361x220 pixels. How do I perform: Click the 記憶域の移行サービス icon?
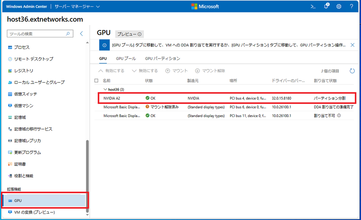[10, 129]
